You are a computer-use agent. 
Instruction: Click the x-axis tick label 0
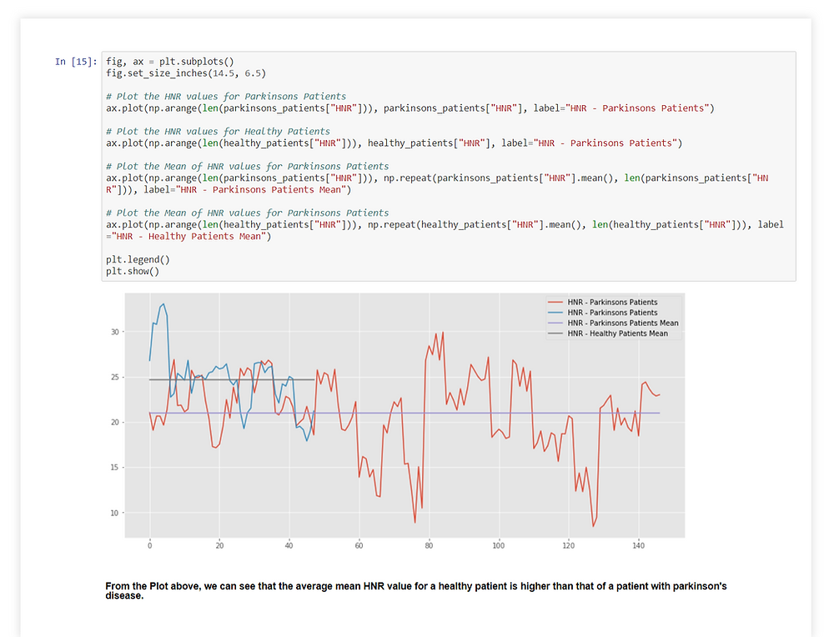pyautogui.click(x=149, y=545)
